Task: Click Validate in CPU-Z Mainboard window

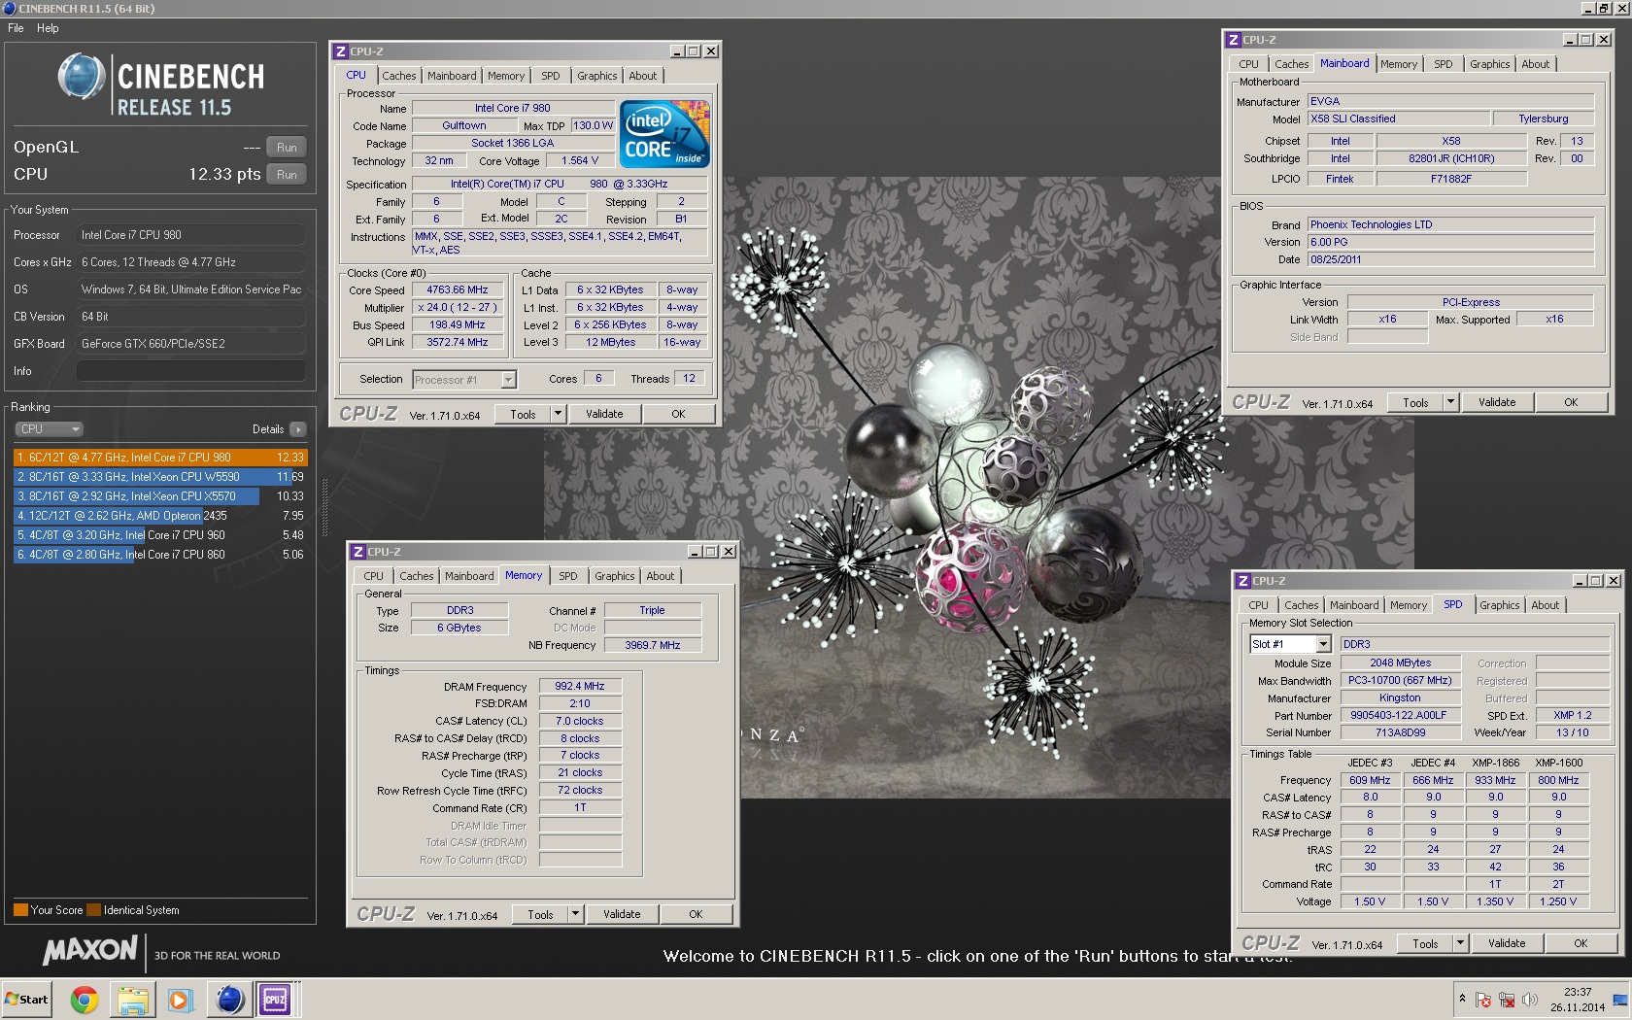Action: (x=1497, y=403)
